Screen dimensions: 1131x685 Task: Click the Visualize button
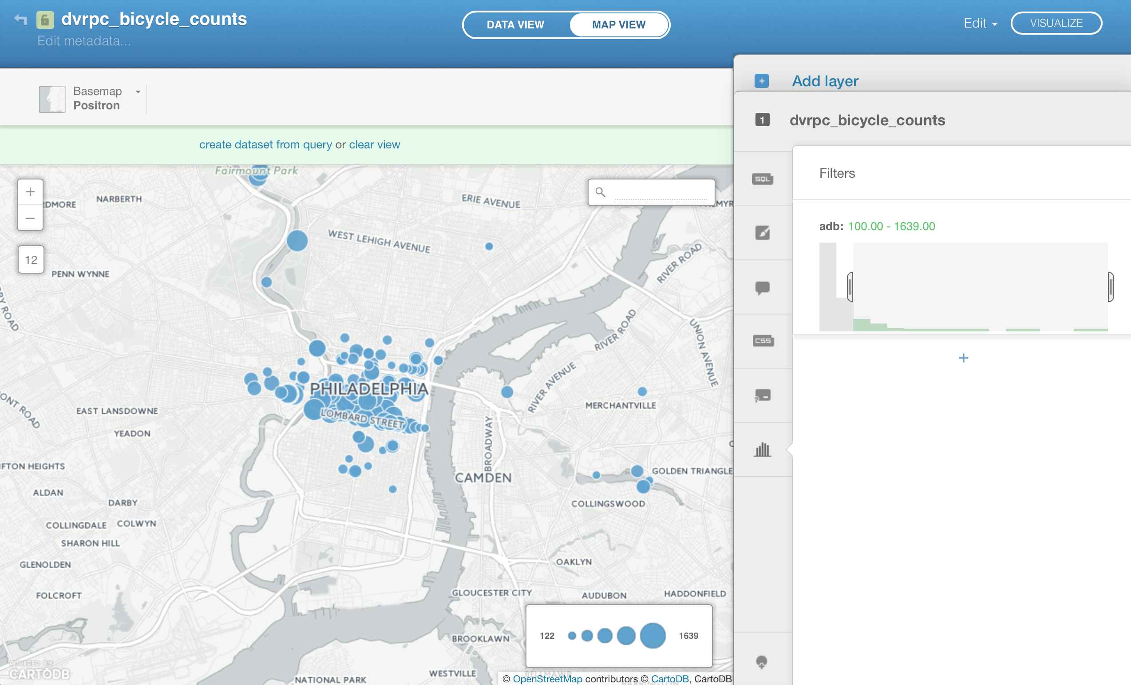tap(1056, 23)
